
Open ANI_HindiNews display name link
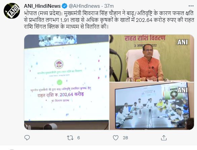(42, 6)
